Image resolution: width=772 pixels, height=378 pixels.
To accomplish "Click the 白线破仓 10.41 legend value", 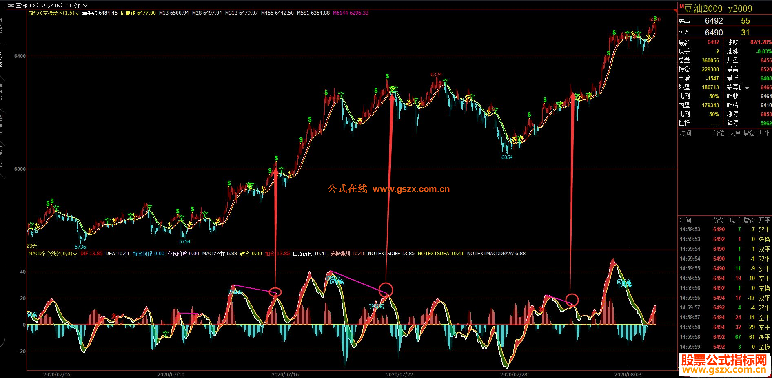I will pos(310,254).
